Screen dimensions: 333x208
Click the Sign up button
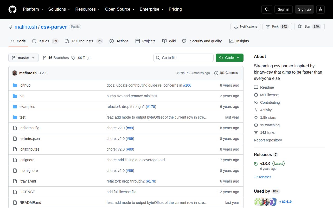click(x=304, y=9)
